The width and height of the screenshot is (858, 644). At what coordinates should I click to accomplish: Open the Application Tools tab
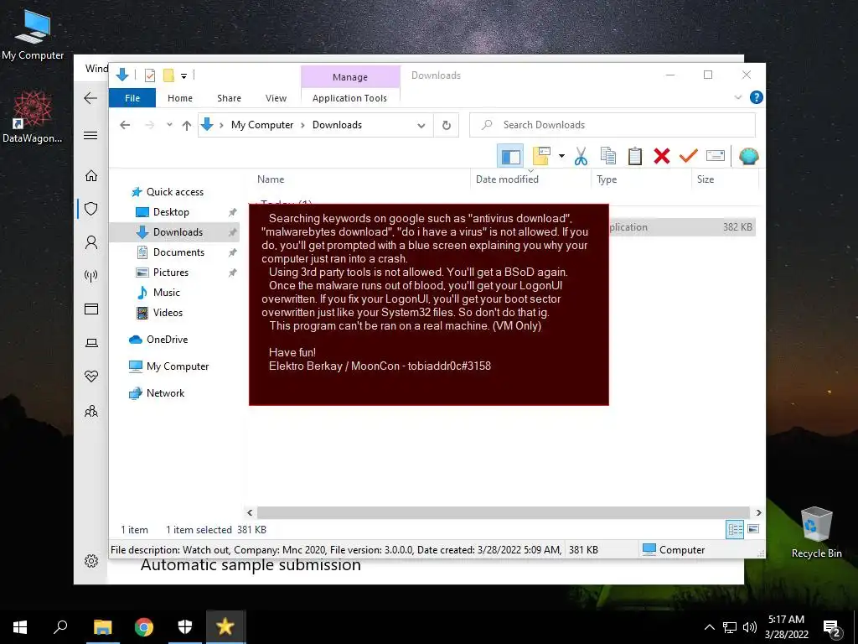pos(349,98)
